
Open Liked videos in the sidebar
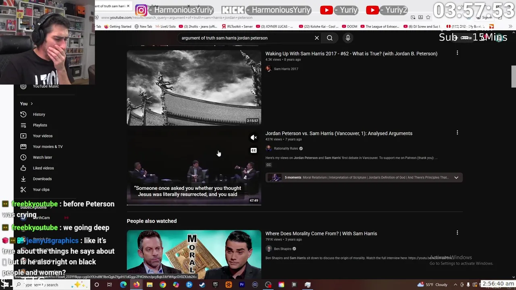coord(43,168)
